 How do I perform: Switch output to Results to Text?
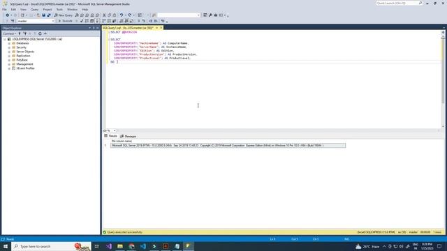pyautogui.click(x=121, y=21)
